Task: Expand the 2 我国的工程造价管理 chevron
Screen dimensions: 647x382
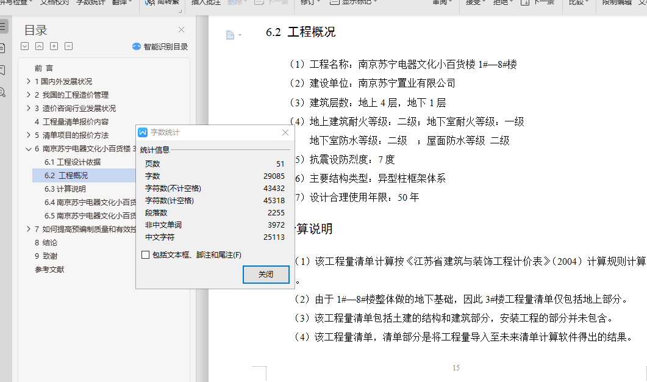Action: [29, 95]
